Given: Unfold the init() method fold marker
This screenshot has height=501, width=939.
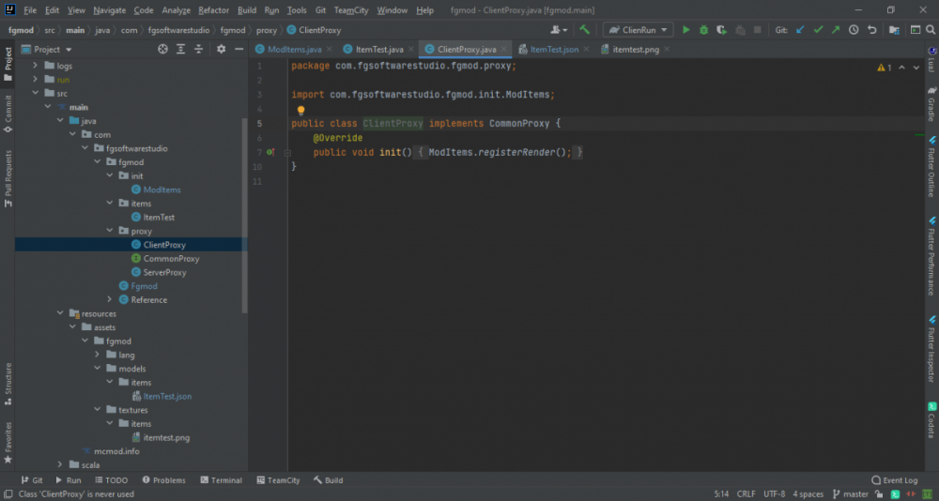Looking at the screenshot, I should (x=287, y=153).
